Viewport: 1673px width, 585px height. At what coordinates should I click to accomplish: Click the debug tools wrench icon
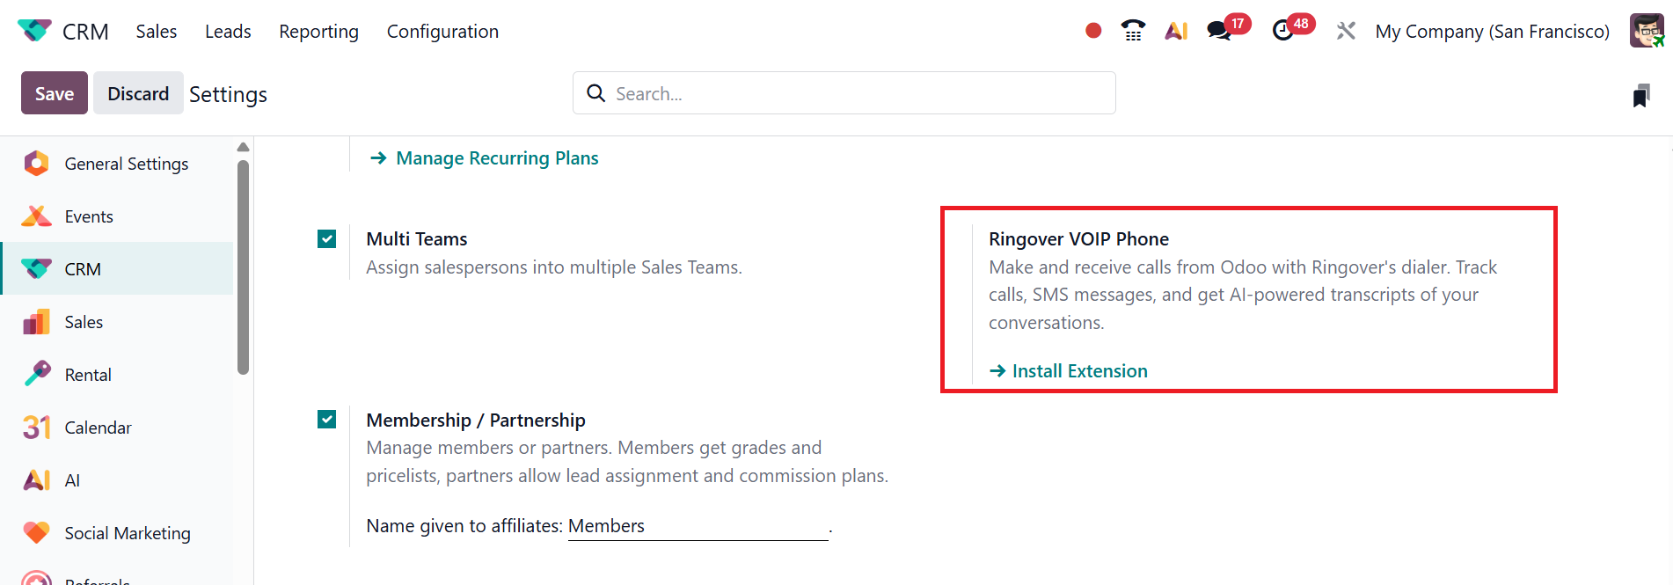tap(1346, 31)
